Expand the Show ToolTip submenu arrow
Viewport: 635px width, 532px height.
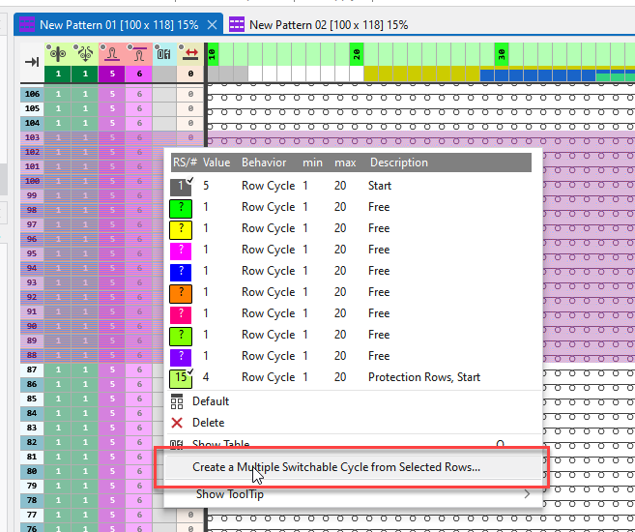[527, 494]
